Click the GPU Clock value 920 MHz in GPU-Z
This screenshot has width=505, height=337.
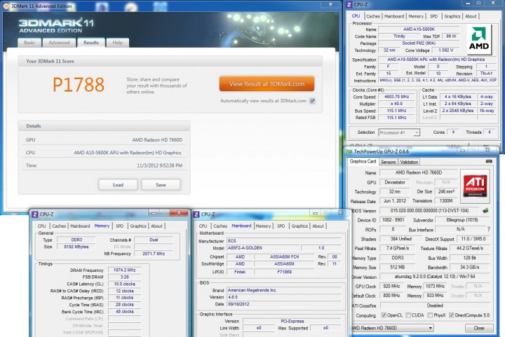(x=391, y=286)
